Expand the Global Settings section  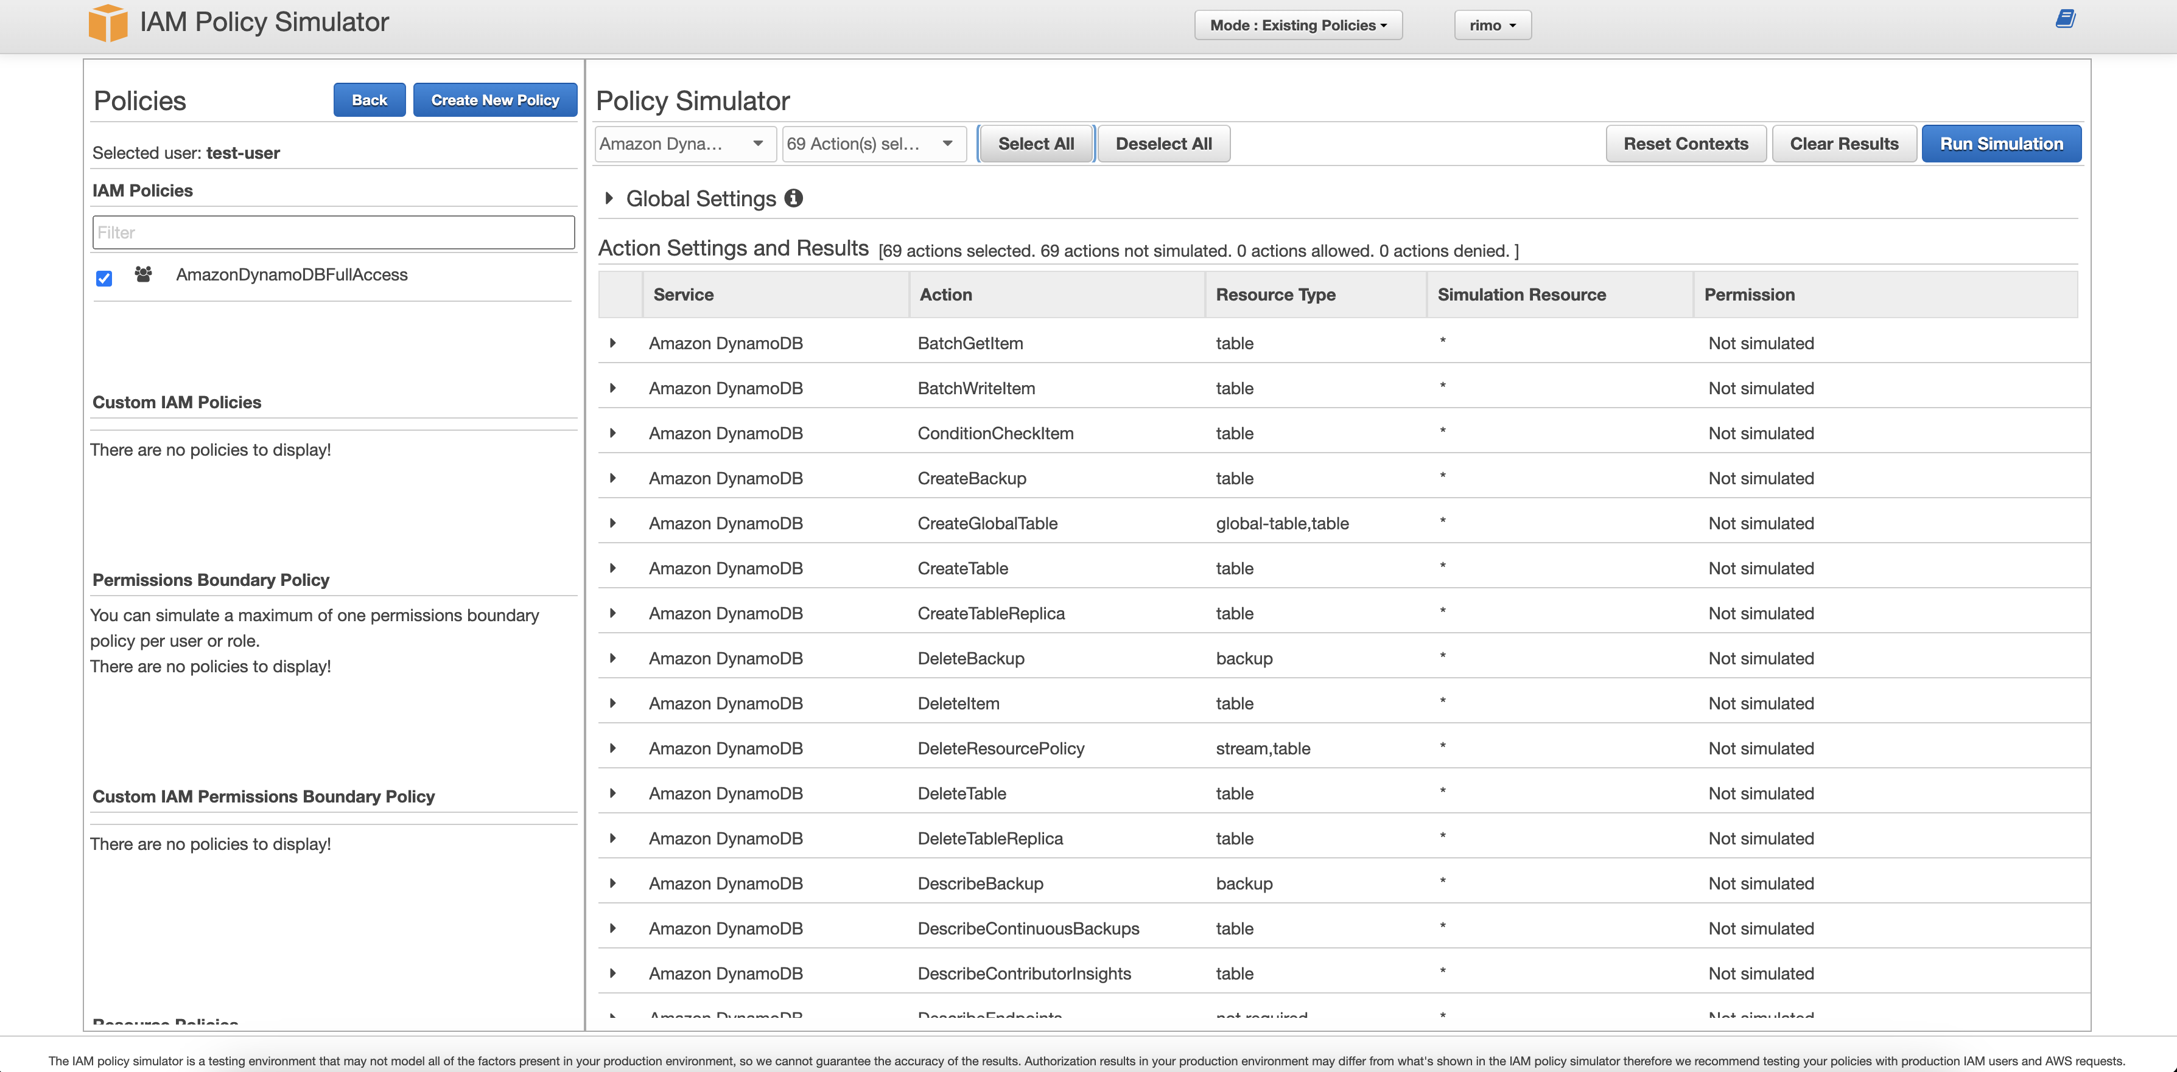click(609, 198)
